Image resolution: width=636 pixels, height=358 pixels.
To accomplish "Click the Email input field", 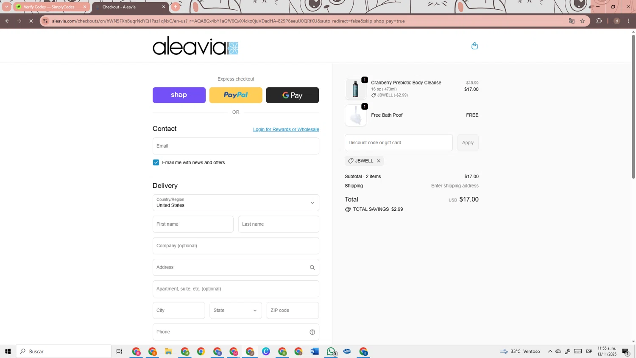I will (236, 146).
